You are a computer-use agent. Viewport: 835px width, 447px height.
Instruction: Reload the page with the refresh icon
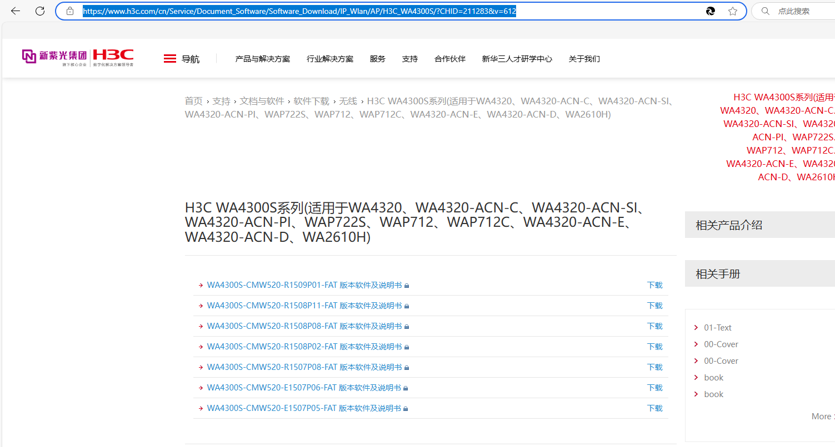tap(40, 11)
